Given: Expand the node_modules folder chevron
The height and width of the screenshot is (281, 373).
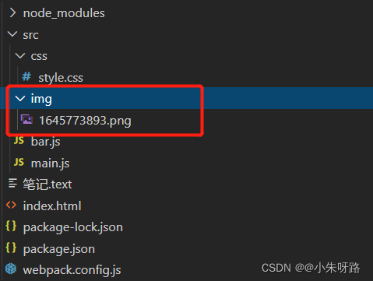Looking at the screenshot, I should click(x=12, y=12).
